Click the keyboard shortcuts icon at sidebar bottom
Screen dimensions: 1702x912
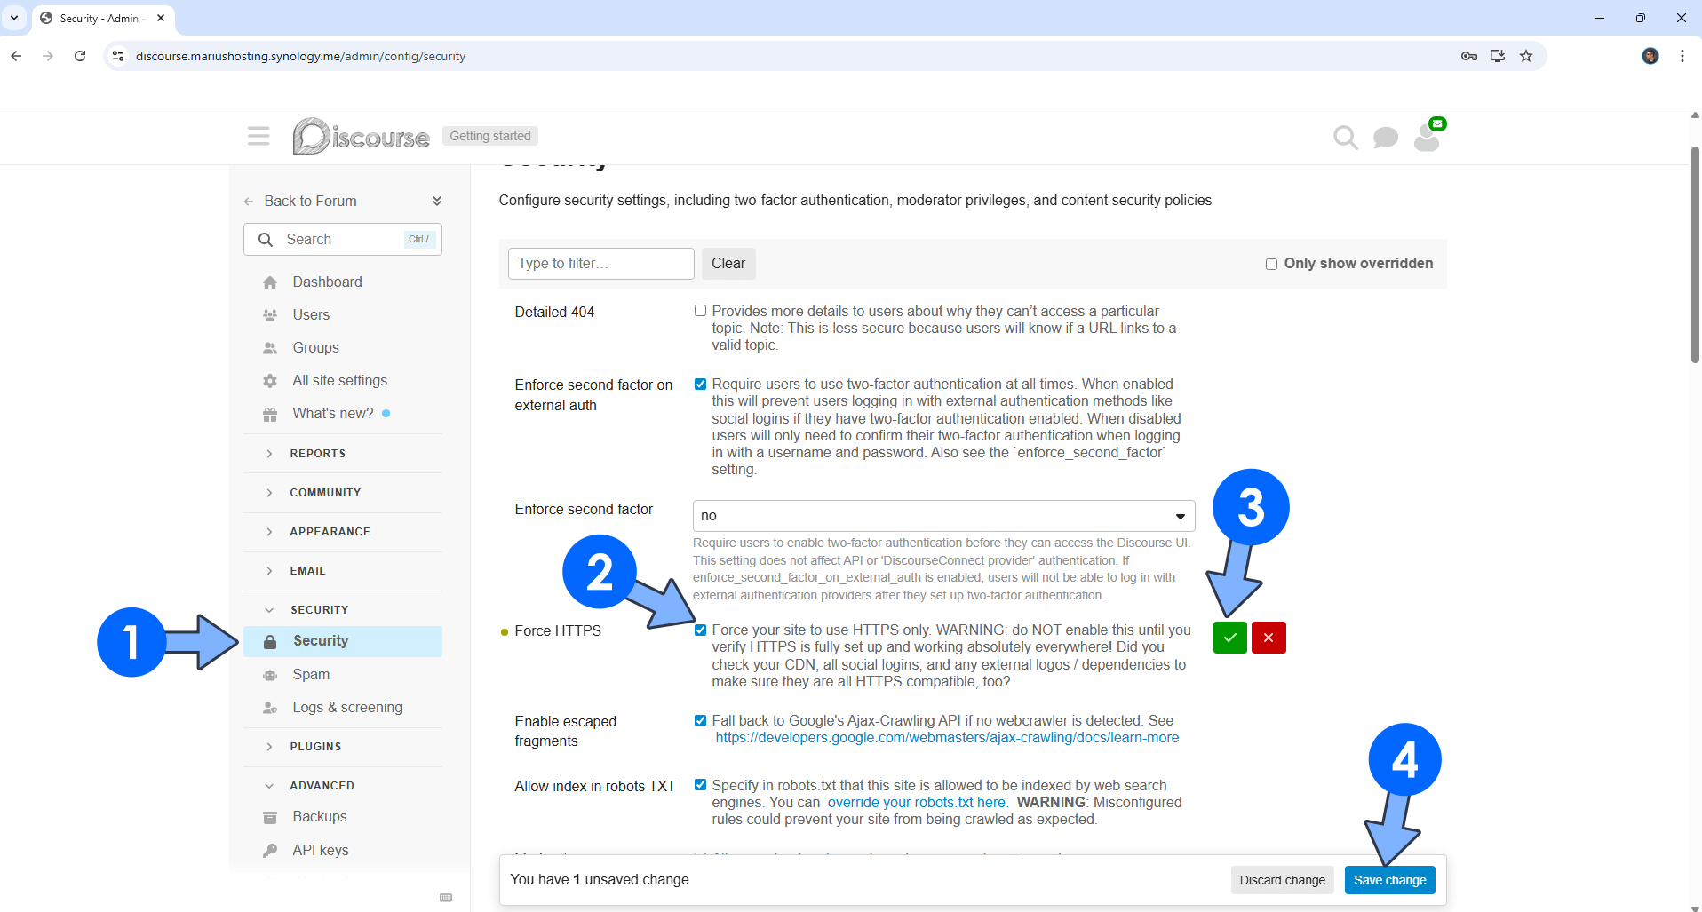coord(446,898)
